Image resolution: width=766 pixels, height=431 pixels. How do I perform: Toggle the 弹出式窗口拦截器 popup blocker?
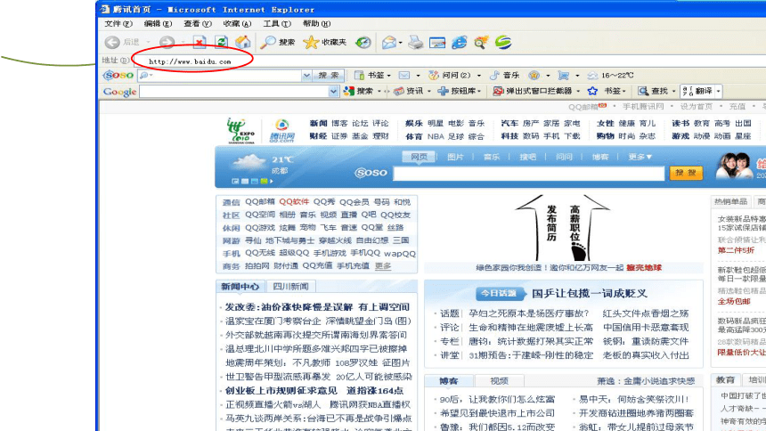pyautogui.click(x=533, y=91)
